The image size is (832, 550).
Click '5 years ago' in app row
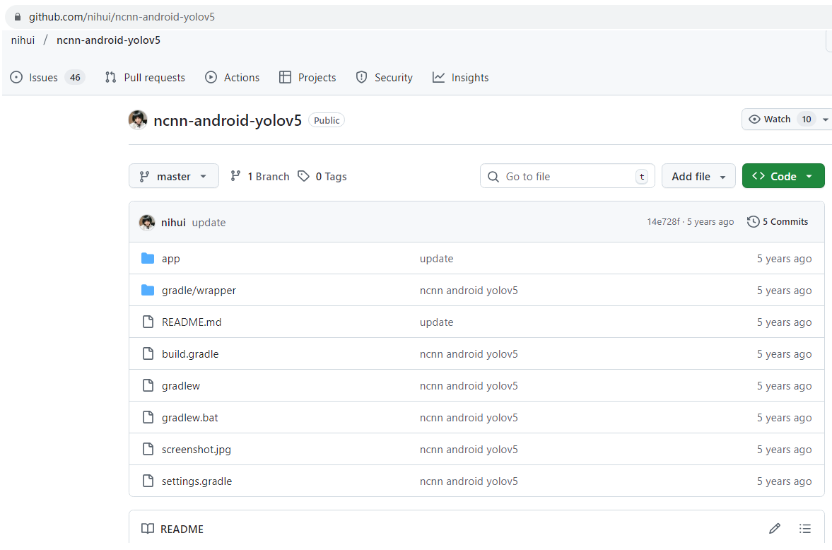(x=784, y=259)
